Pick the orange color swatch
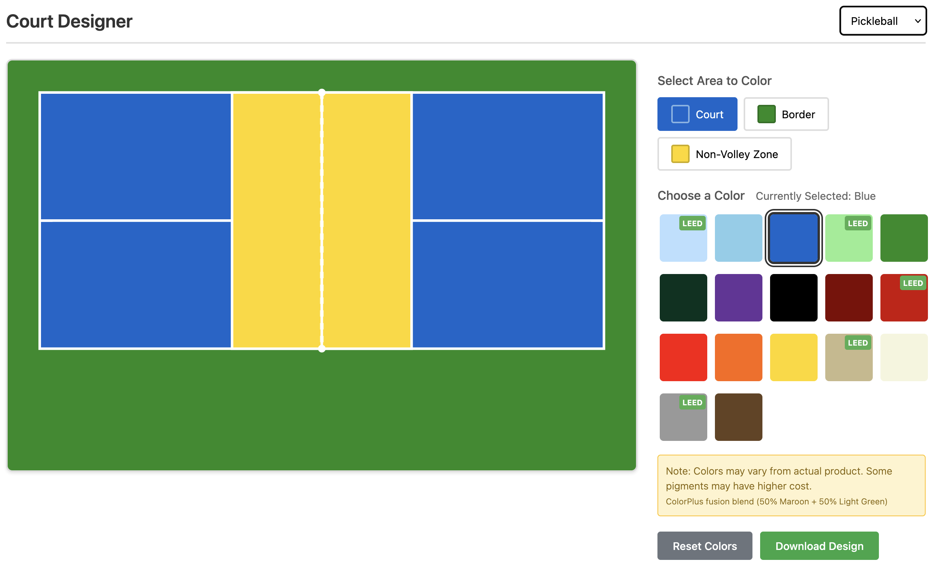931x571 pixels. click(x=738, y=357)
